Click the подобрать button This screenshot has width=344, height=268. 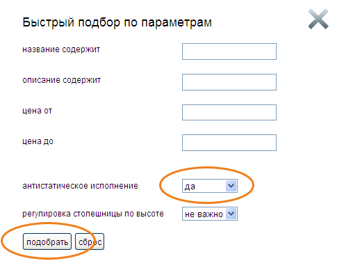coord(47,242)
